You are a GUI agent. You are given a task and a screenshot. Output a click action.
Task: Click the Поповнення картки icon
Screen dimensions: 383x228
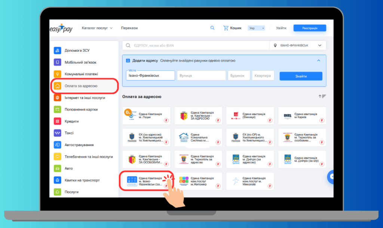click(57, 109)
